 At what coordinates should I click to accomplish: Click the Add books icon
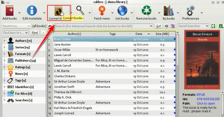pyautogui.click(x=9, y=11)
